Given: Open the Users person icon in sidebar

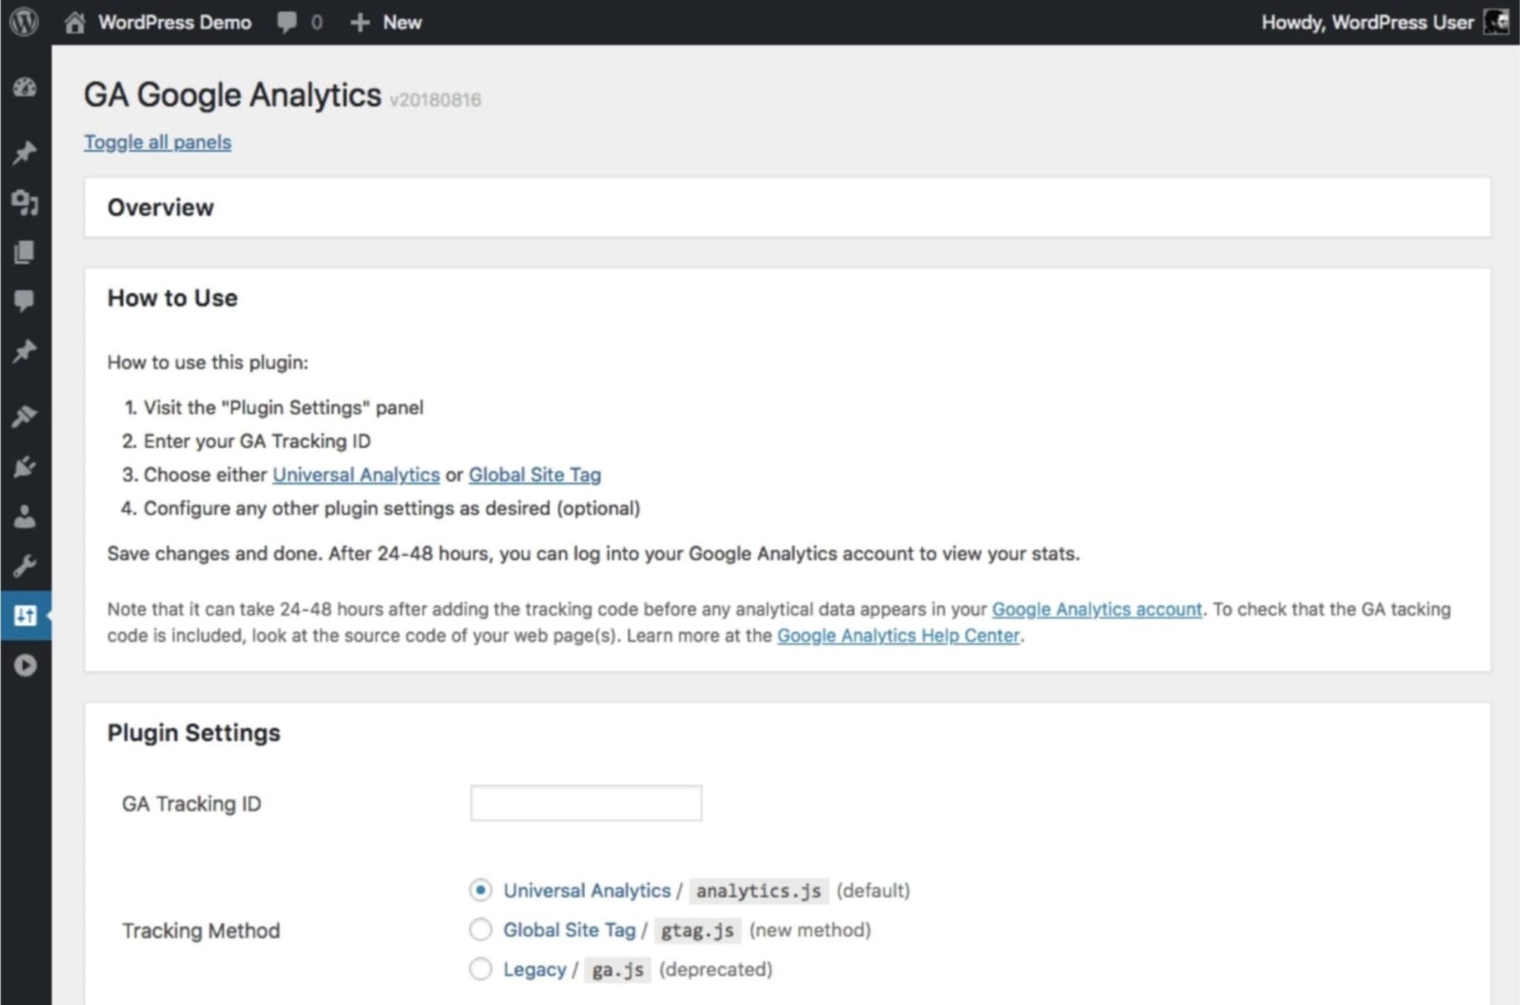Looking at the screenshot, I should (24, 516).
